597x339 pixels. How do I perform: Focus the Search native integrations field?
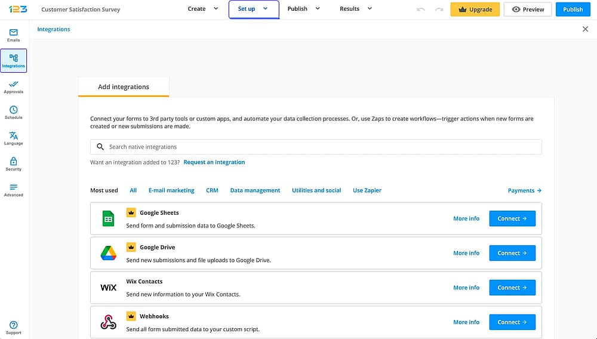[x=316, y=147]
